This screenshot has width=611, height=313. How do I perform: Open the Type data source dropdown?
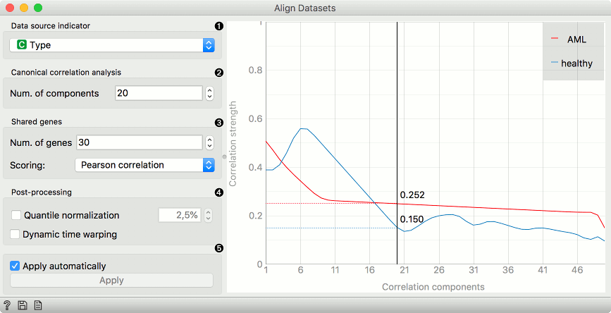[112, 45]
